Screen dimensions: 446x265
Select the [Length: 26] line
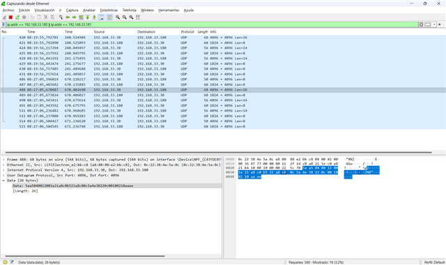(25, 191)
